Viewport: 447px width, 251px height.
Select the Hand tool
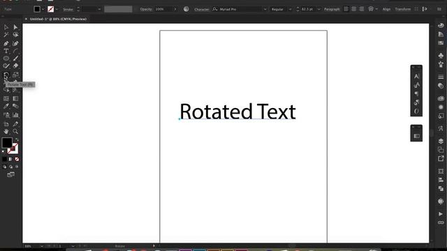tap(6, 132)
